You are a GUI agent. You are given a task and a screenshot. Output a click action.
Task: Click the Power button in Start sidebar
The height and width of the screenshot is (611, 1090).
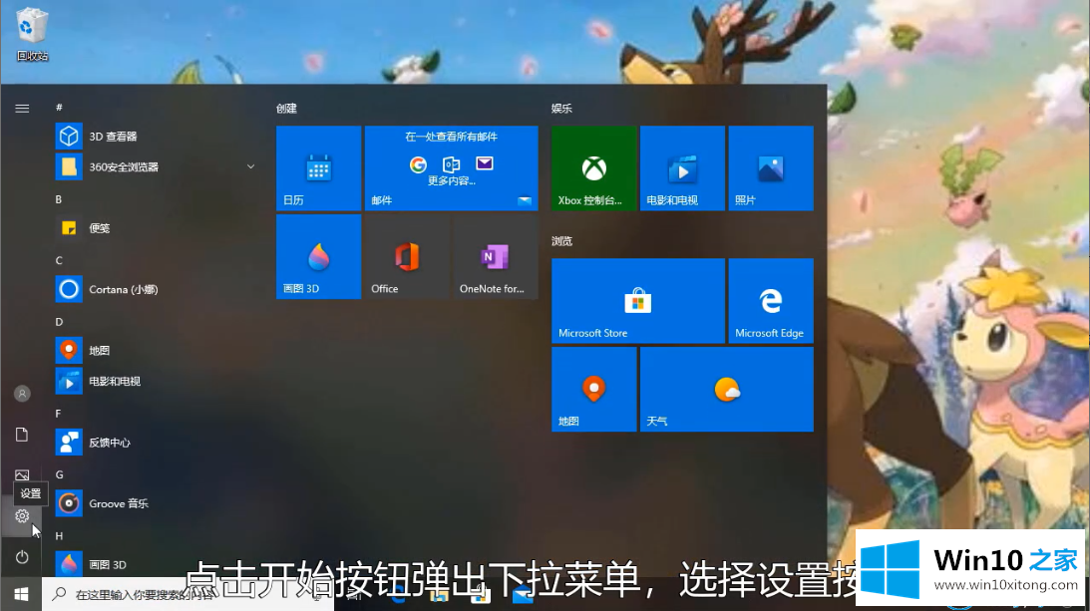pyautogui.click(x=22, y=557)
